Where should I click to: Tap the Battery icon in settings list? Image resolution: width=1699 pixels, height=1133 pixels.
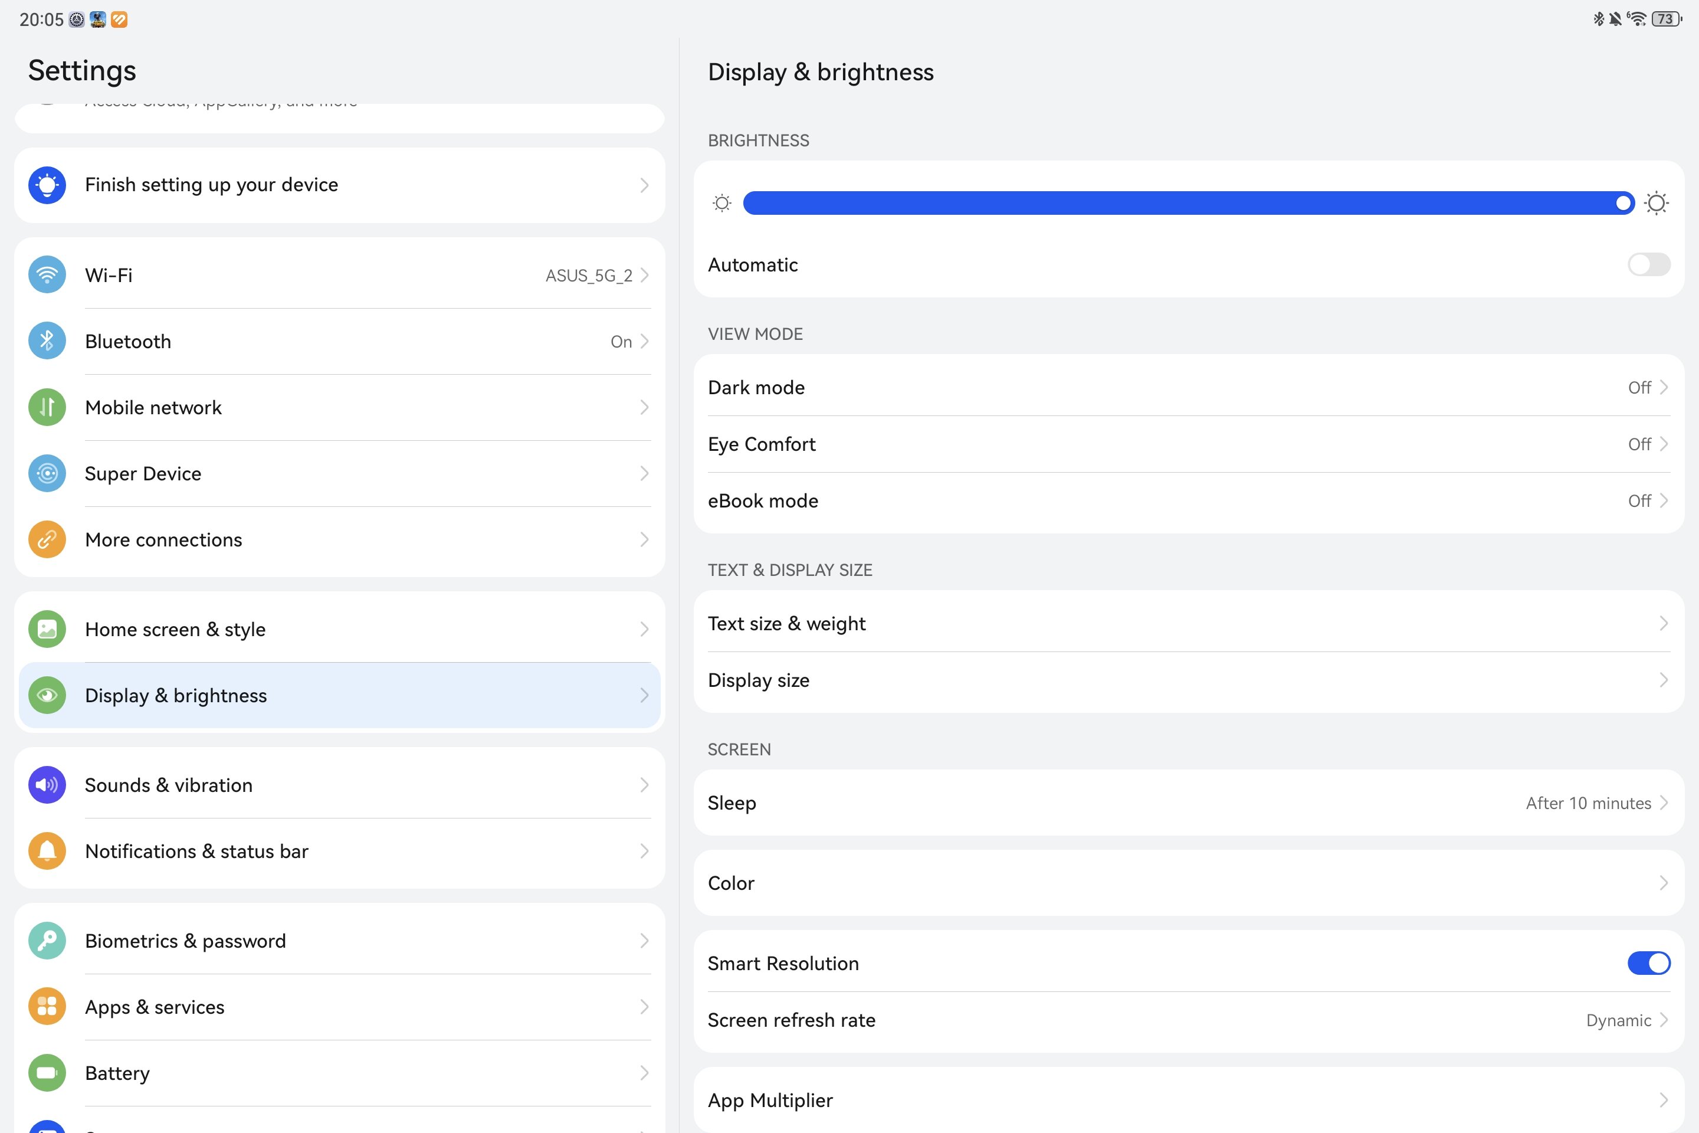(47, 1073)
